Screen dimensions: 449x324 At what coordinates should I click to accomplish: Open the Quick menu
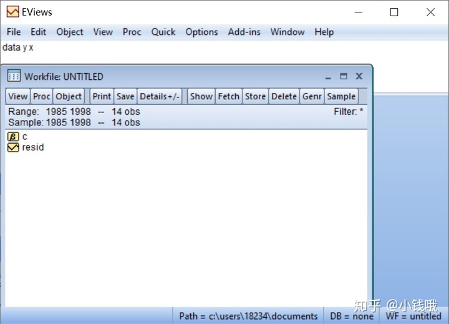[163, 32]
